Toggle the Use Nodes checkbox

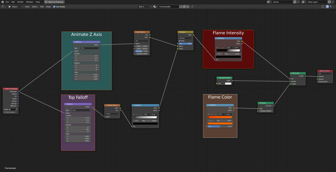click(x=54, y=7)
